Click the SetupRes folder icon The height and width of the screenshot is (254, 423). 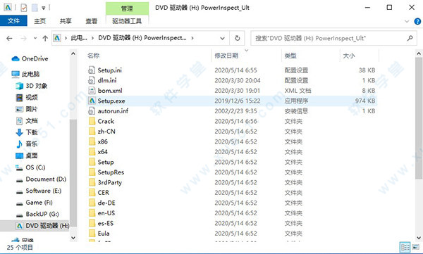[x=92, y=172]
